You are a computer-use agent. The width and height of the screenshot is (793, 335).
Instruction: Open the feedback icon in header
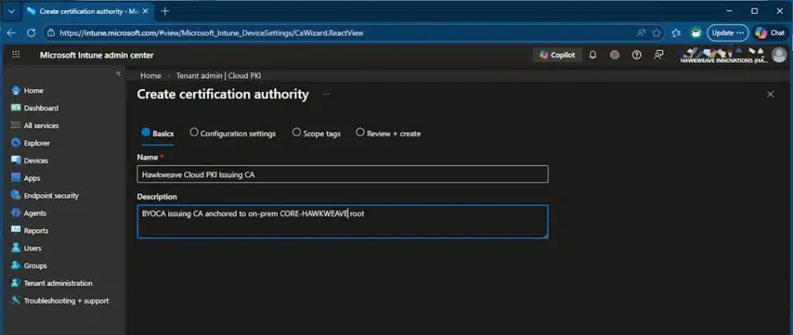(x=658, y=55)
